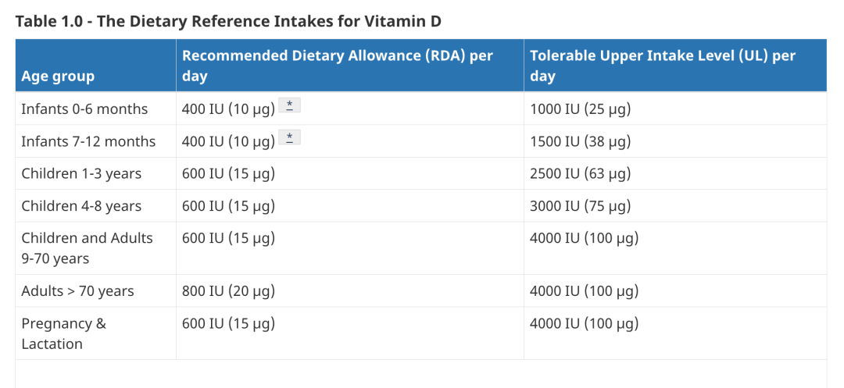Open the footnote asterisk for Infants 0-6 months

(x=289, y=106)
